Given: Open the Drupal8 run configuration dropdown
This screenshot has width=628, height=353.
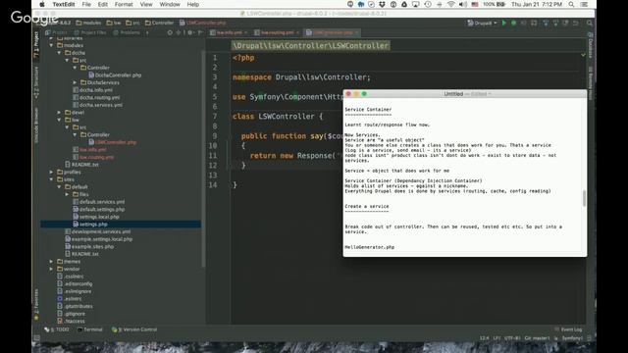Looking at the screenshot, I should coord(482,24).
